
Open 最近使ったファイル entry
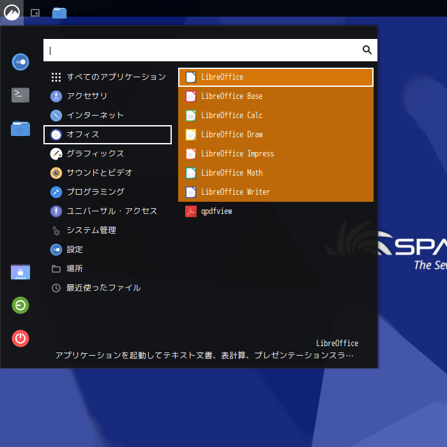[107, 288]
